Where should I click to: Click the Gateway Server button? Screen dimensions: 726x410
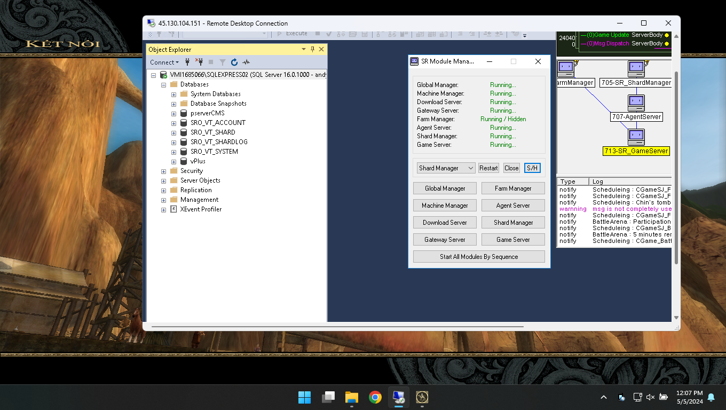[445, 240]
